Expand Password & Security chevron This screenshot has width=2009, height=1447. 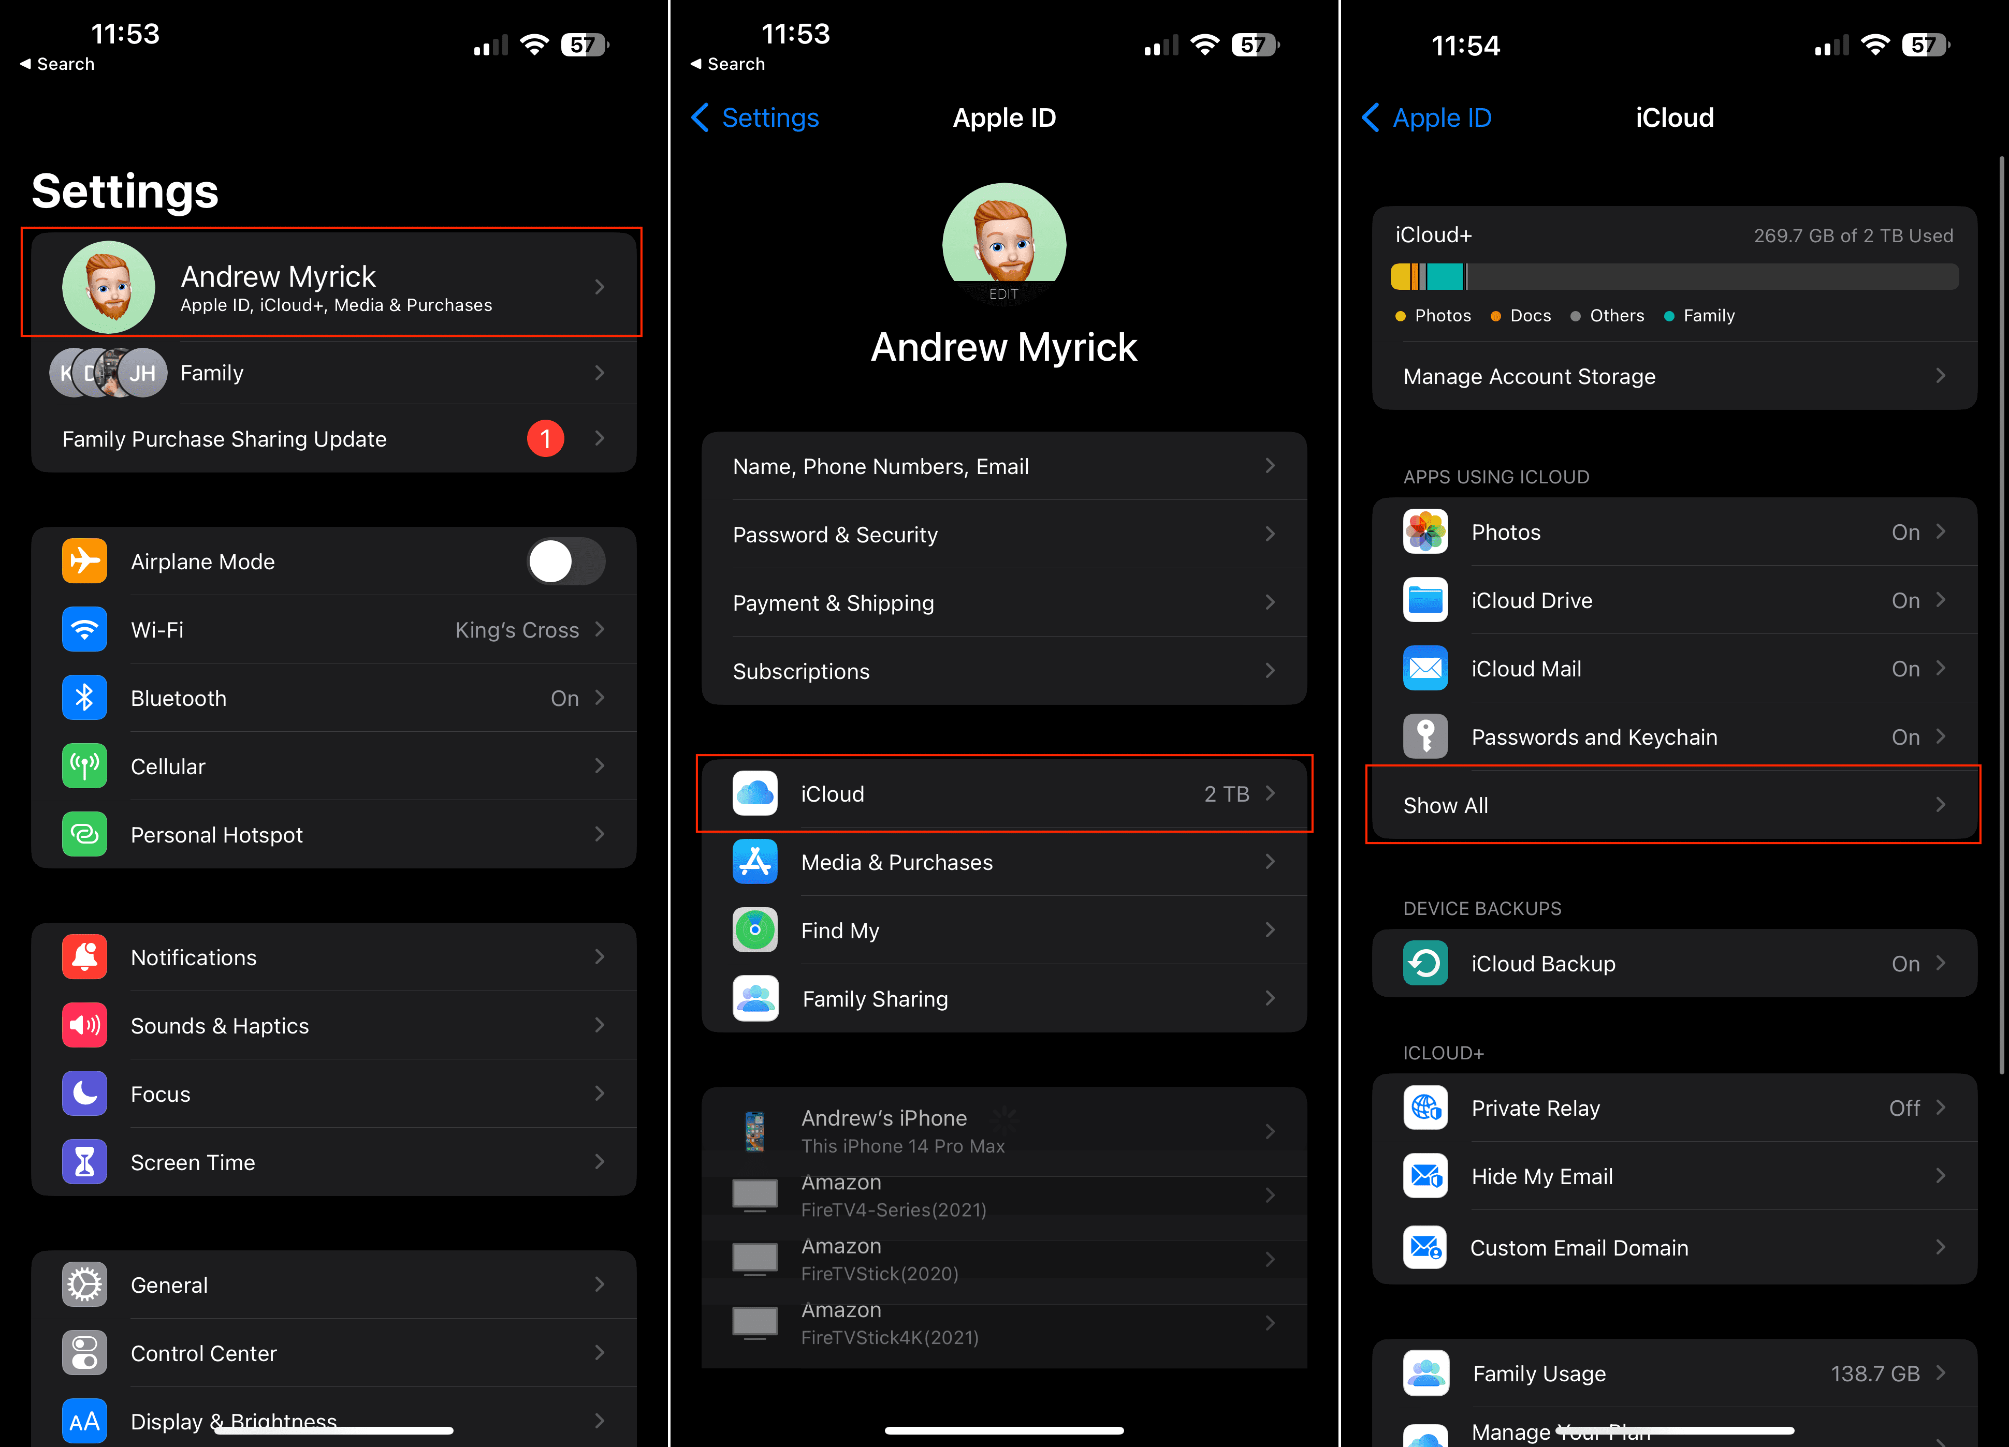[x=1270, y=534]
